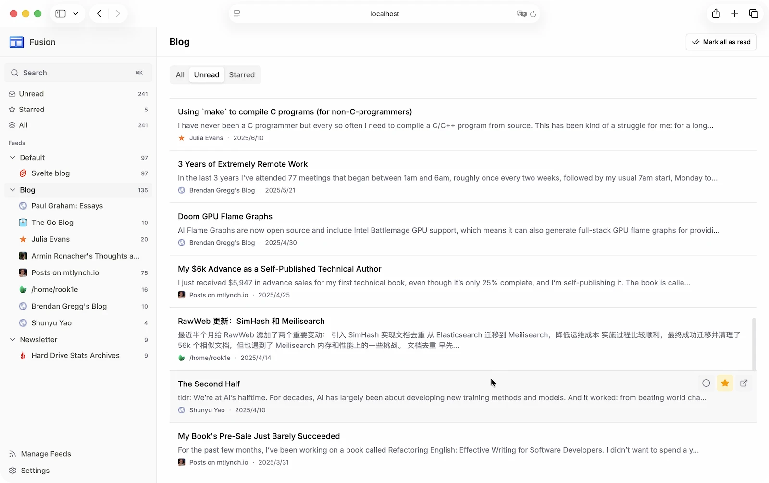Open Doom GPU Flame Graphs article
Viewport: 769px width, 483px height.
pos(463,229)
